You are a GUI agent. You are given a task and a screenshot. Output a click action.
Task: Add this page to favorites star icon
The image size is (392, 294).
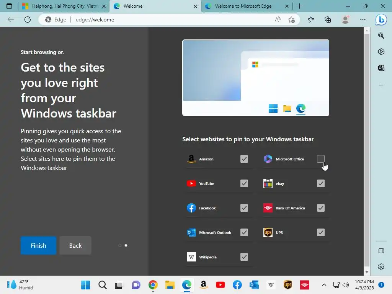pos(291,20)
